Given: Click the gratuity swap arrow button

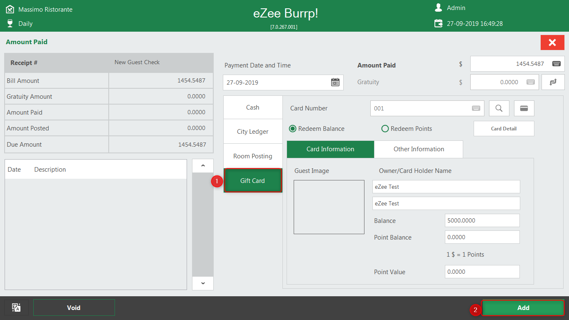Looking at the screenshot, I should coord(553,82).
